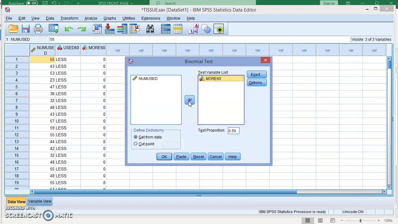The height and width of the screenshot is (224, 398).
Task: Select USED60 column header
Action: click(x=68, y=50)
